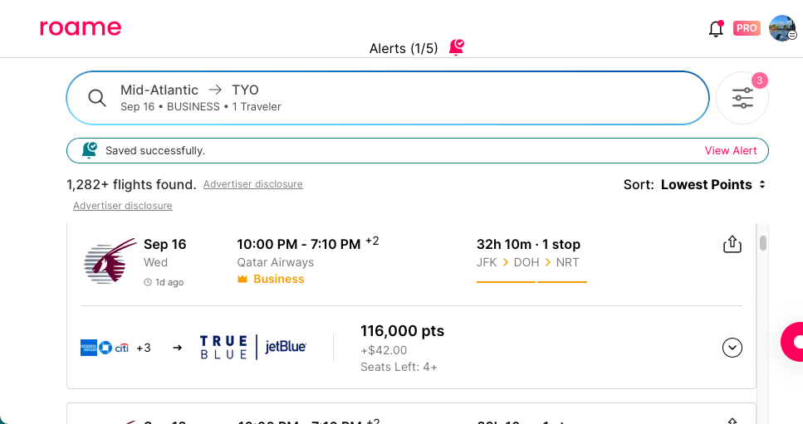Expand the +3 transfer partners list
The image size is (803, 424).
pyautogui.click(x=144, y=348)
